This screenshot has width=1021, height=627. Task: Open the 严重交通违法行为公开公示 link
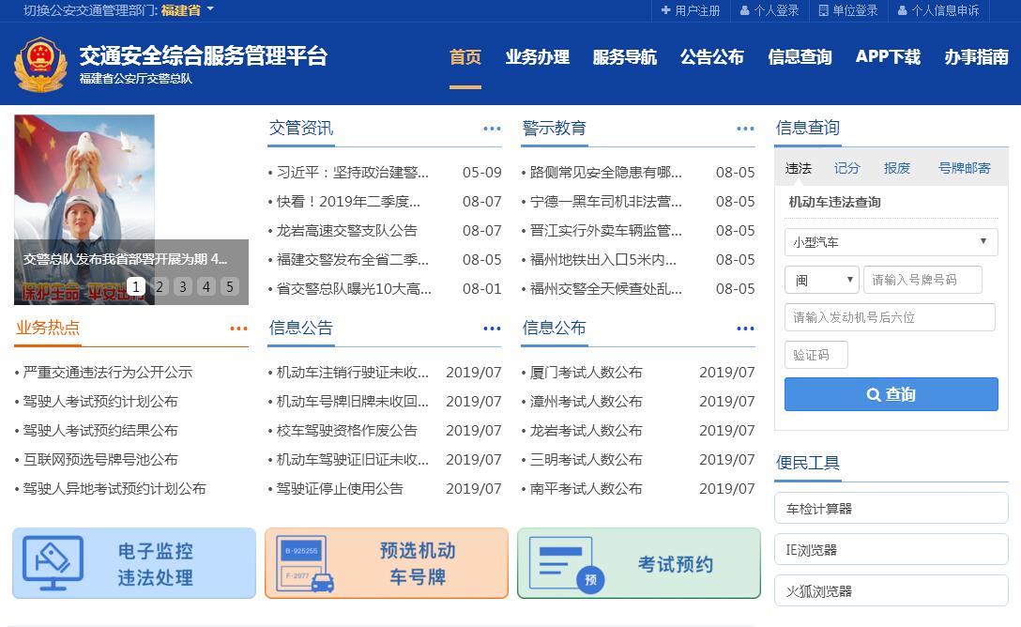(x=107, y=373)
